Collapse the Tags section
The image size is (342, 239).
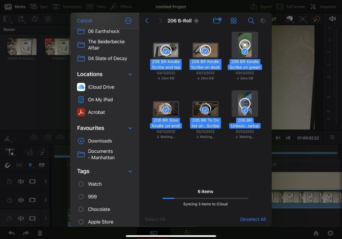point(130,171)
